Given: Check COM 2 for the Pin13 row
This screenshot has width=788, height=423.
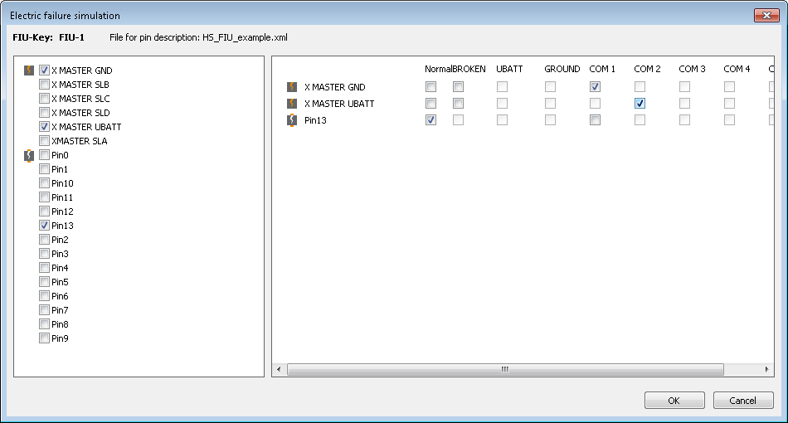Looking at the screenshot, I should click(x=640, y=120).
